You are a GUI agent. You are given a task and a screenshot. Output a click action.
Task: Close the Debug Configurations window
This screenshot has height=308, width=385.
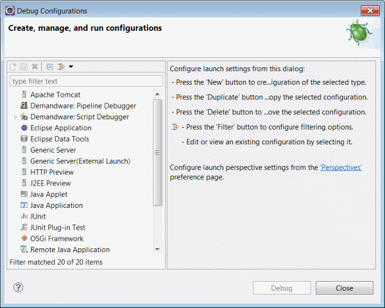click(x=370, y=10)
